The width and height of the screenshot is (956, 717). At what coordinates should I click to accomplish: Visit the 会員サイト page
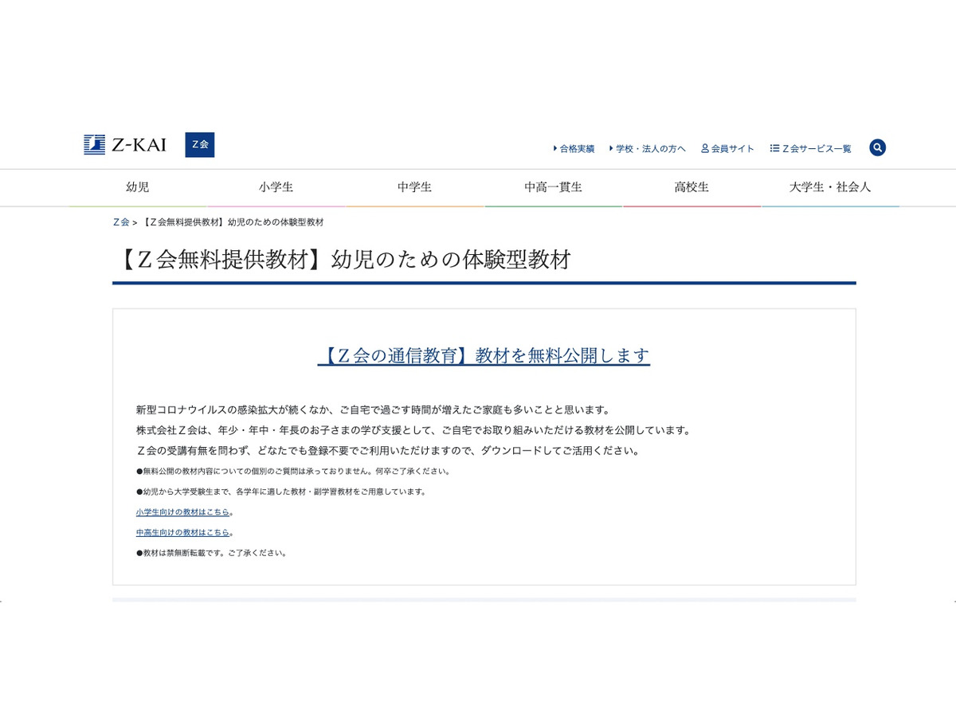coord(733,147)
